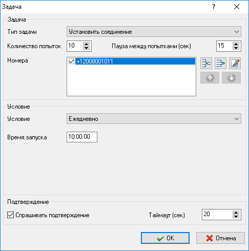Click the remove number icon button
This screenshot has width=249, height=251.
pyautogui.click(x=220, y=64)
